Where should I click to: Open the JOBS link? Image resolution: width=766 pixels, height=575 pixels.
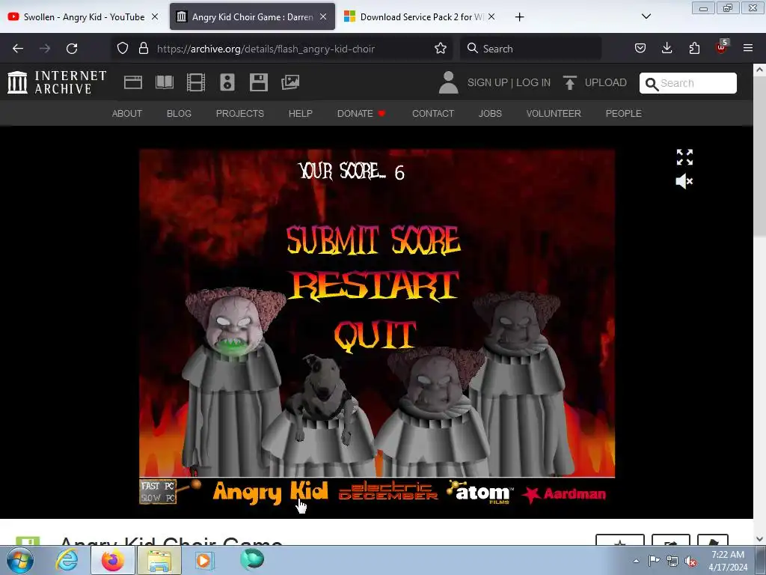tap(490, 114)
